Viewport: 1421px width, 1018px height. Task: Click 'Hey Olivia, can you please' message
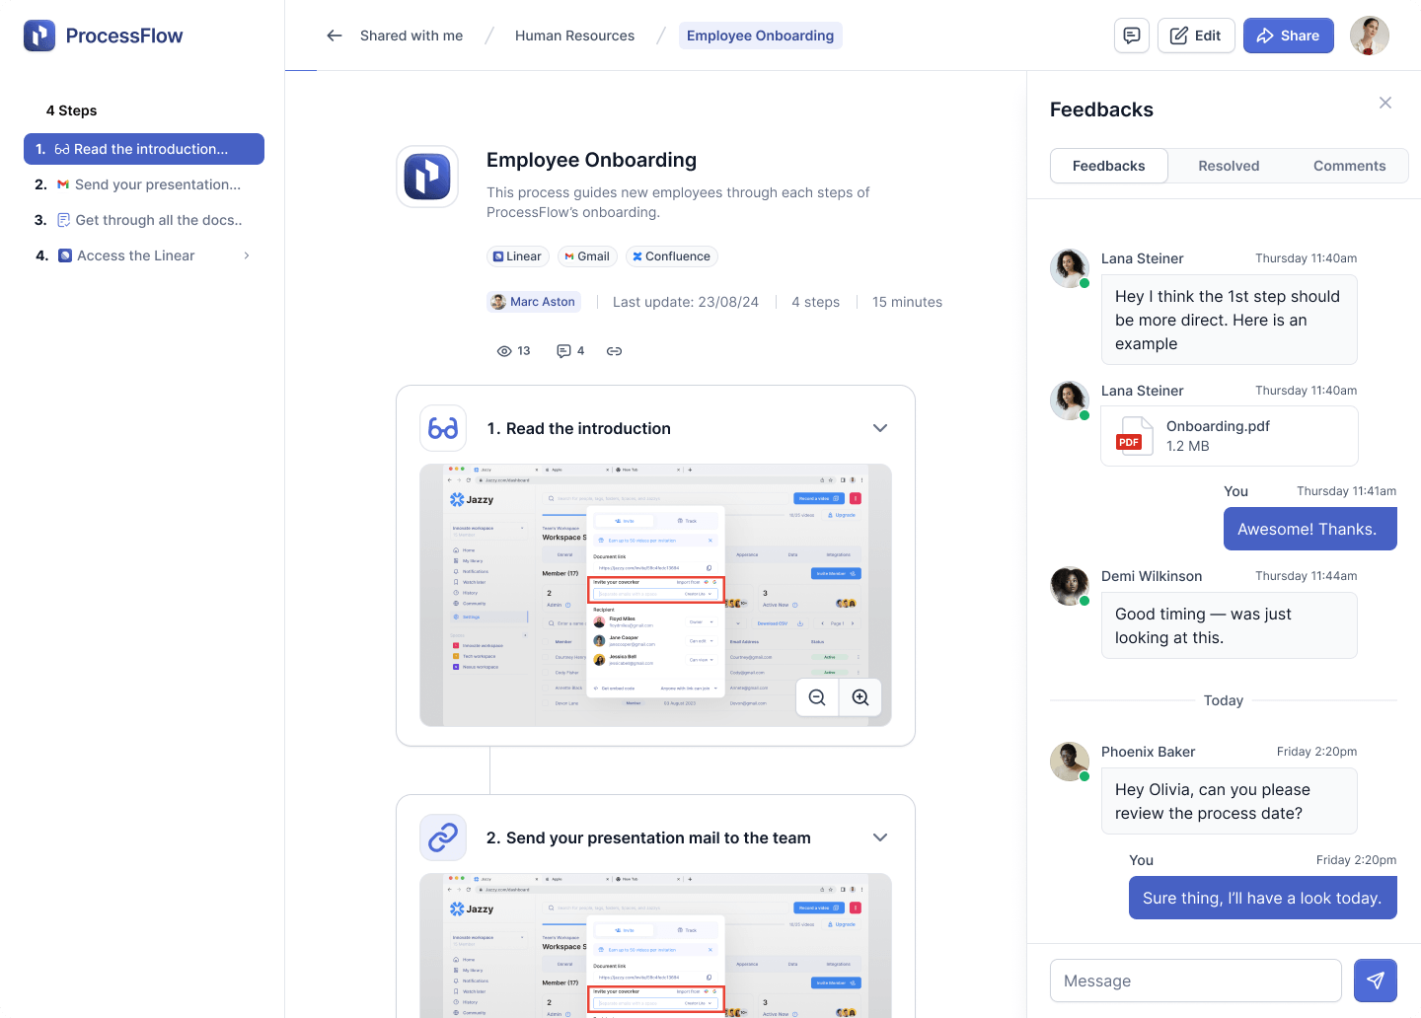pyautogui.click(x=1230, y=801)
